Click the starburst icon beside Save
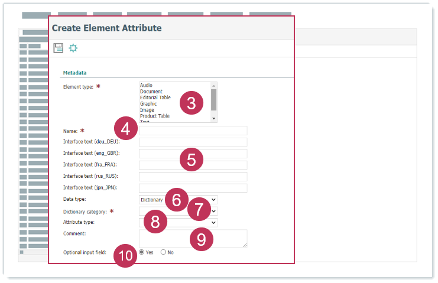 [73, 48]
